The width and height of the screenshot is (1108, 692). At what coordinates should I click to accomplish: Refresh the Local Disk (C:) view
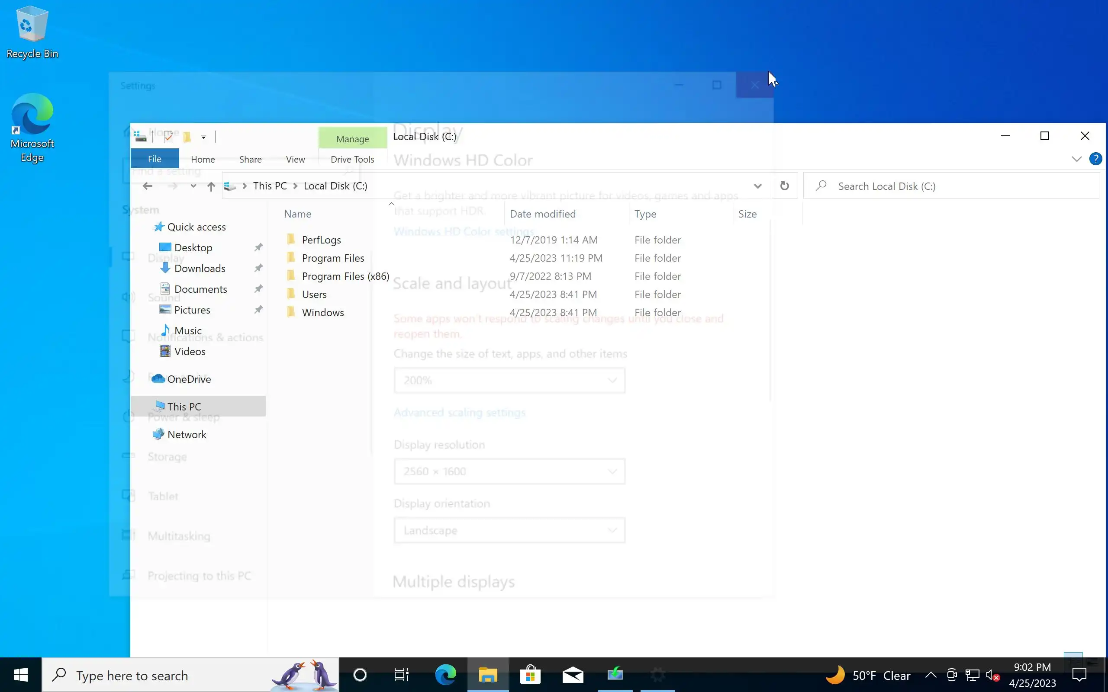[784, 186]
